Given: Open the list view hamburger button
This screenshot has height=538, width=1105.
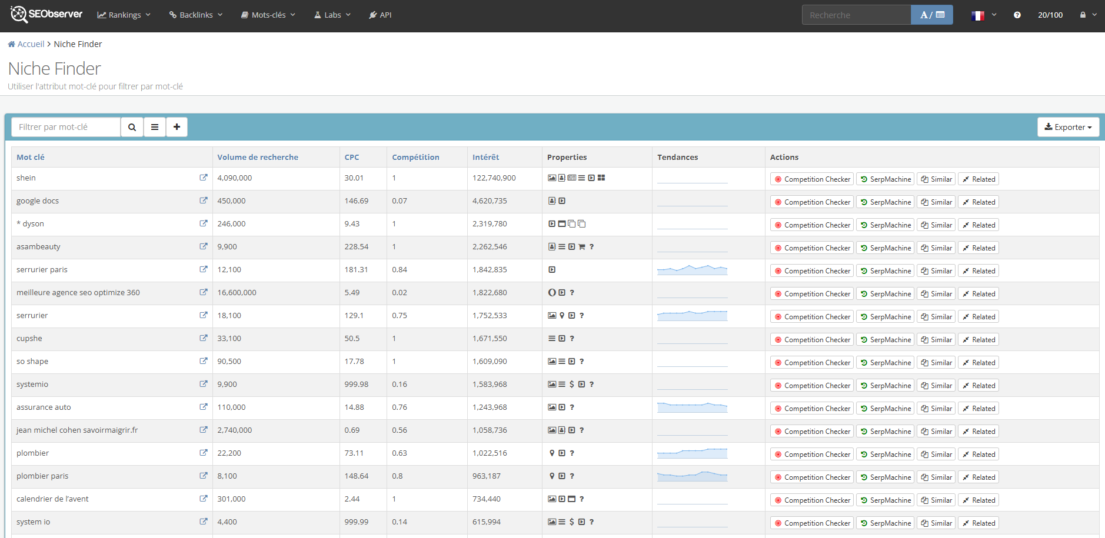Looking at the screenshot, I should pos(155,127).
